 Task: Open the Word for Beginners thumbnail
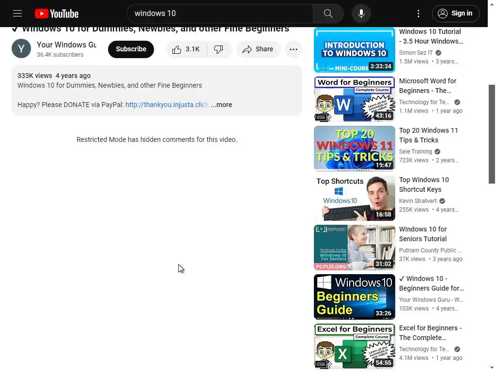tap(354, 99)
